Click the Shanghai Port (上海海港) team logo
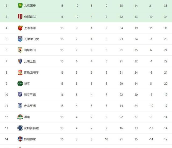Viewport: 172px width, 148px height. [20, 28]
